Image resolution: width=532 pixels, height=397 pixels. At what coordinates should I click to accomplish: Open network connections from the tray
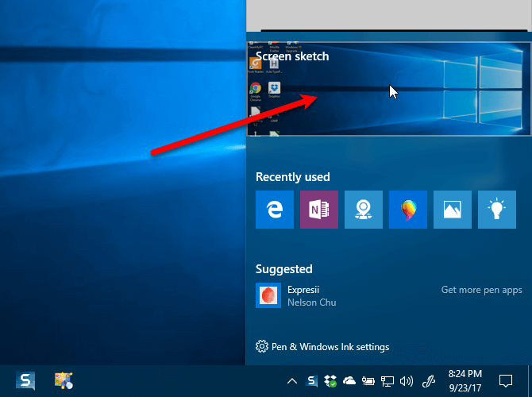pos(387,381)
